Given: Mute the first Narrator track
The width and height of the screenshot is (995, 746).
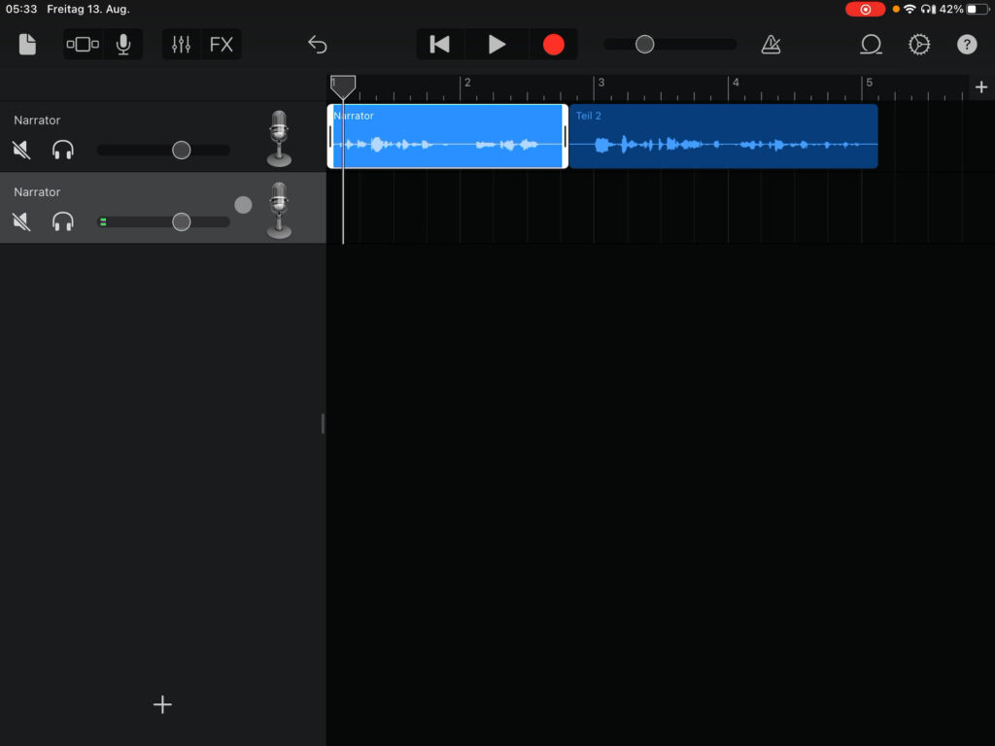Looking at the screenshot, I should tap(21, 151).
